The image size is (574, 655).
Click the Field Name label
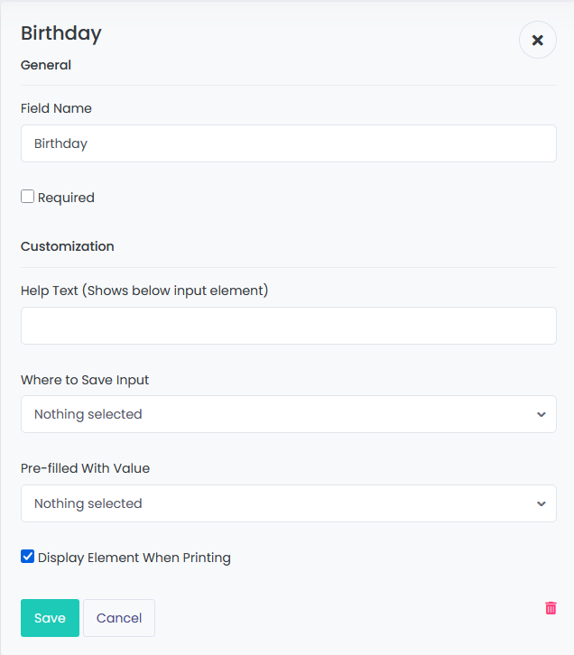(x=56, y=108)
